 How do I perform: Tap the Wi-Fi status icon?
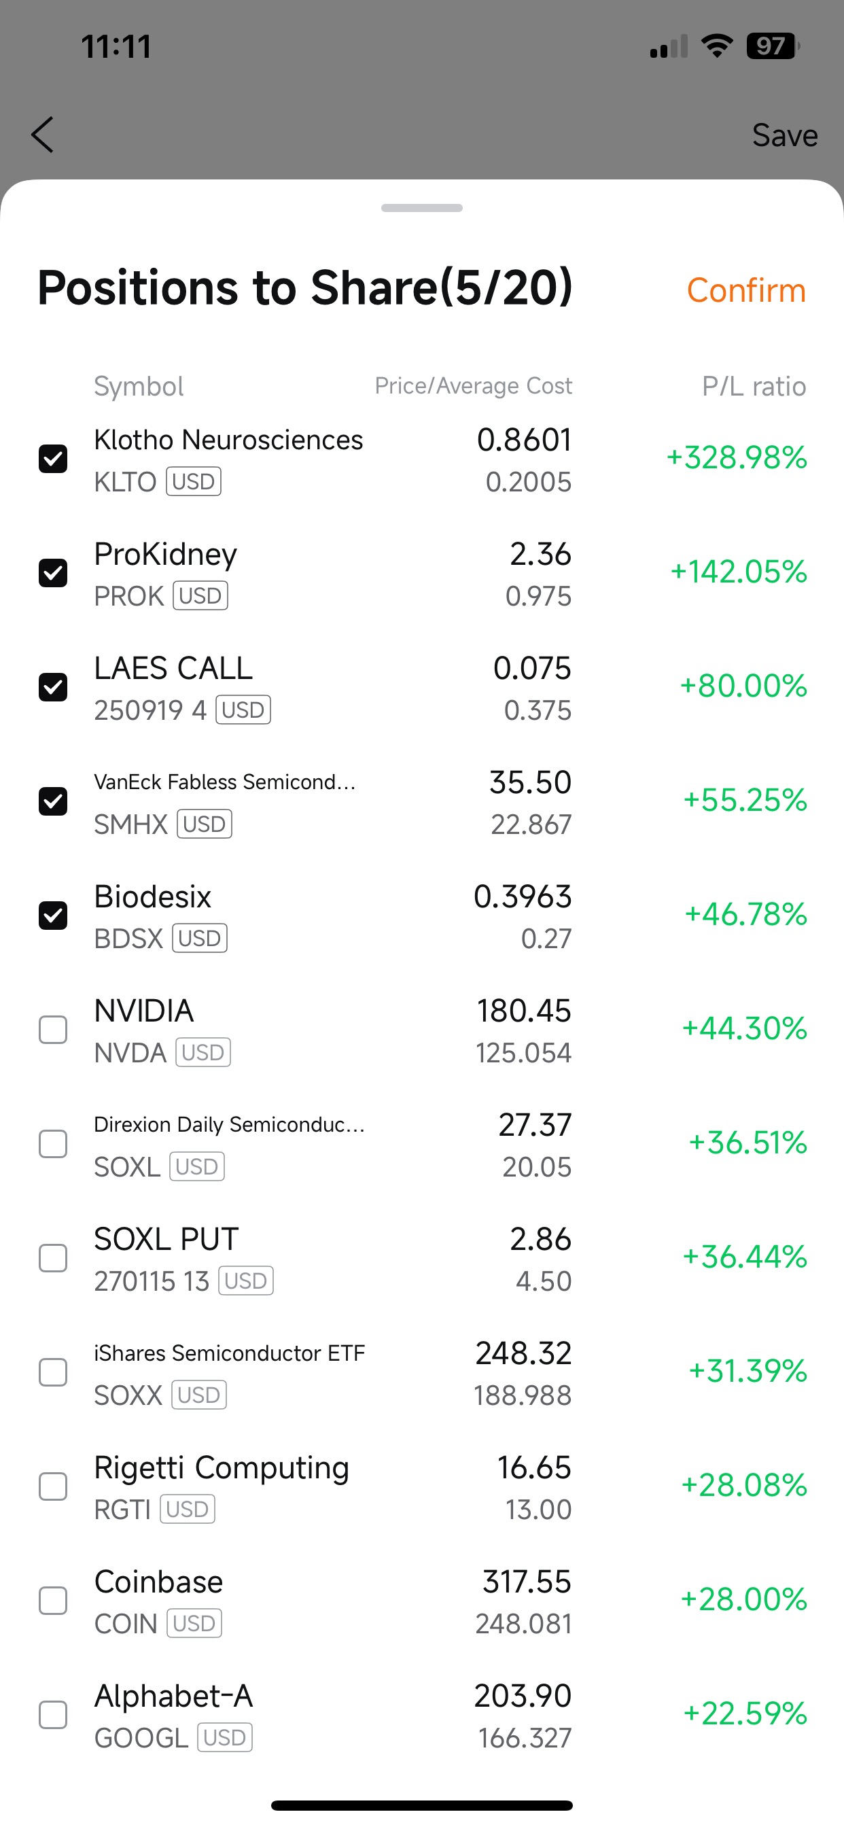tap(717, 46)
